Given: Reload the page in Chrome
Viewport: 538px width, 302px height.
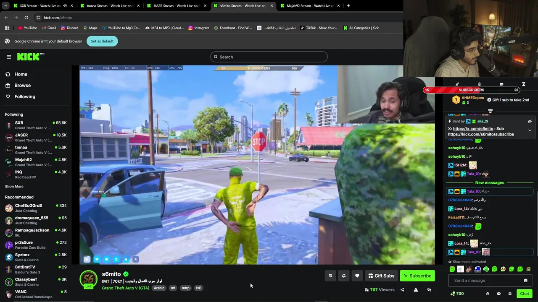Looking at the screenshot, I should pyautogui.click(x=26, y=18).
